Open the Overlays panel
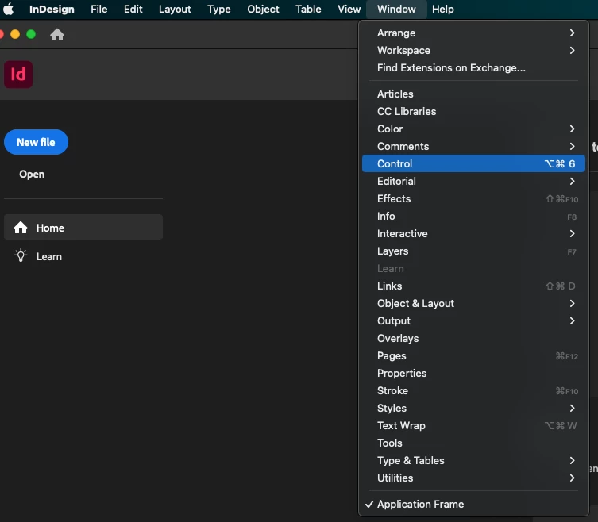Image resolution: width=598 pixels, height=522 pixels. coord(473,338)
